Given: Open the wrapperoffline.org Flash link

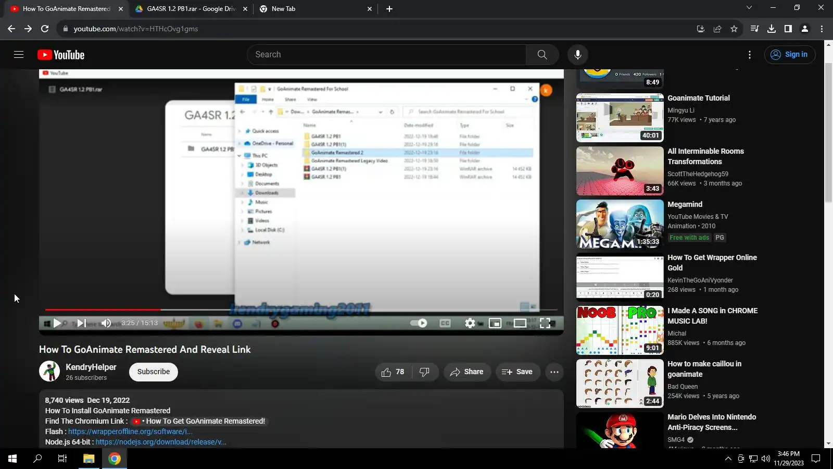Looking at the screenshot, I should click(x=130, y=431).
